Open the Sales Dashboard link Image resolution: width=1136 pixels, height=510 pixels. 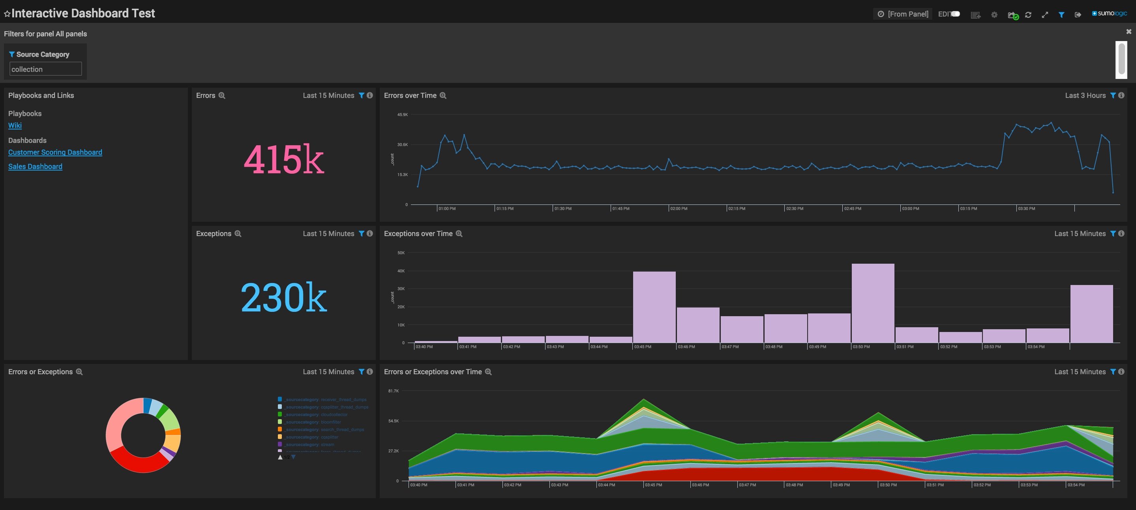tap(35, 166)
